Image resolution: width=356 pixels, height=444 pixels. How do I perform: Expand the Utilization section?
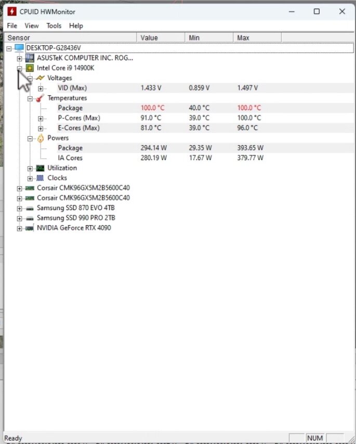(30, 168)
